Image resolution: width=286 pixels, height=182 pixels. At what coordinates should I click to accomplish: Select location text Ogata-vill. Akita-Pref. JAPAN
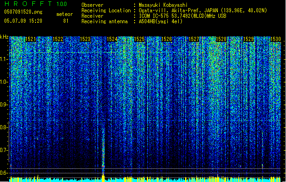[178, 10]
